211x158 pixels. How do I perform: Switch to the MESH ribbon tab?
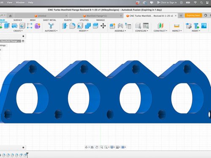[x=33, y=20]
